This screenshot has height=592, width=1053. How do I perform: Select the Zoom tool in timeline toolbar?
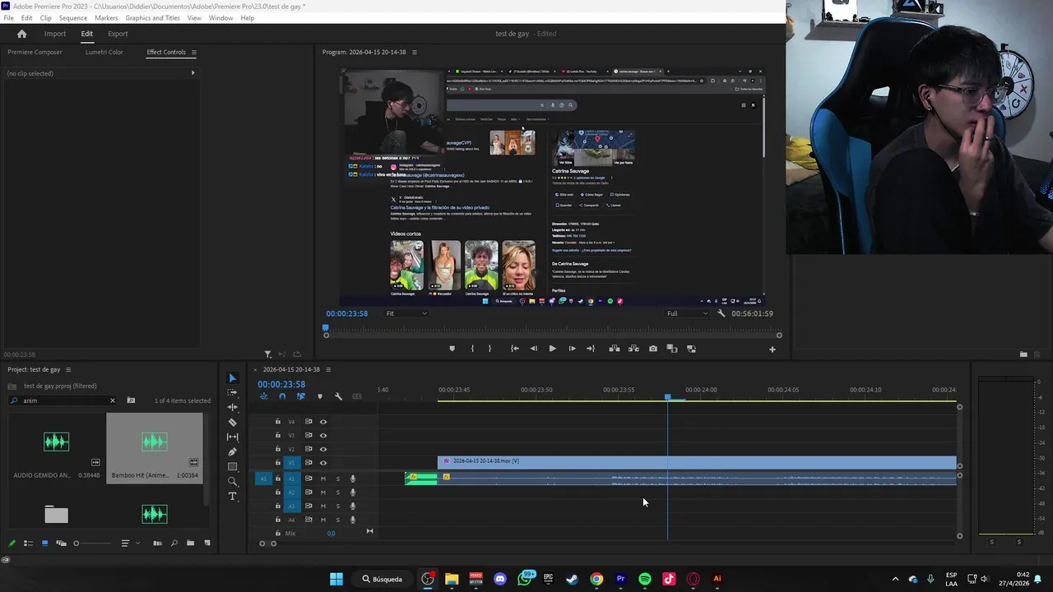[x=233, y=481]
